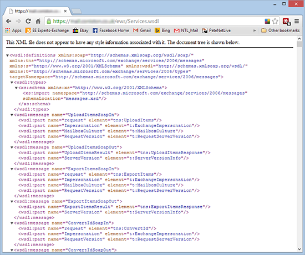The image size is (305, 255).
Task: Close the current https tab
Action: [x=65, y=11]
